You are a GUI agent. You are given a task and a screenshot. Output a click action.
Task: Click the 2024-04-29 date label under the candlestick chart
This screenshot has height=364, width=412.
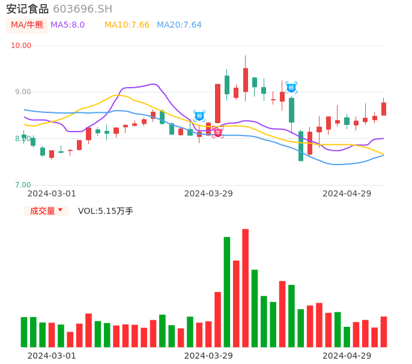click(347, 193)
